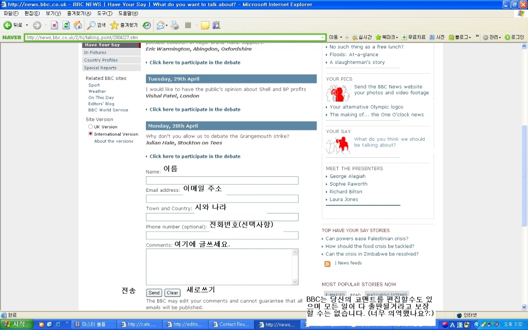
Task: Stop page loading with red X icon
Action: (54, 25)
